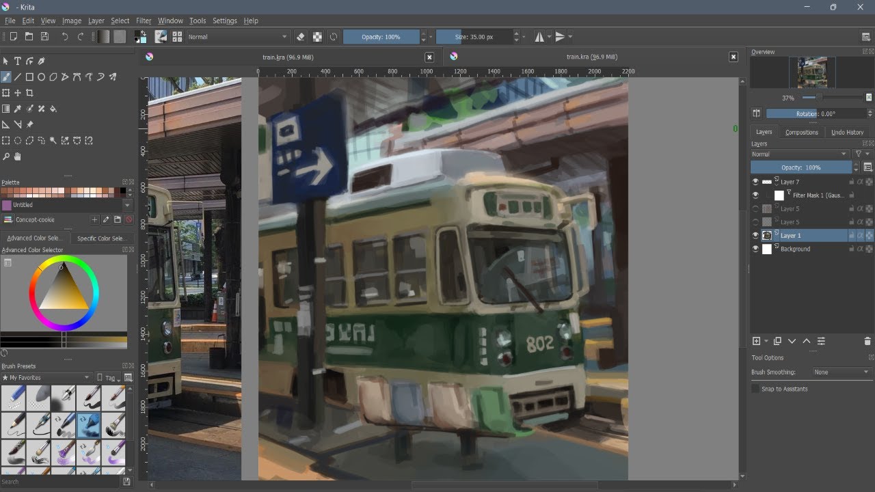This screenshot has width=875, height=492.
Task: Select the Fill bucket tool
Action: click(53, 109)
